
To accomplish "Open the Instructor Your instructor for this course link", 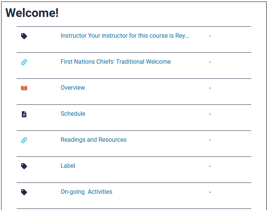I will (x=125, y=35).
